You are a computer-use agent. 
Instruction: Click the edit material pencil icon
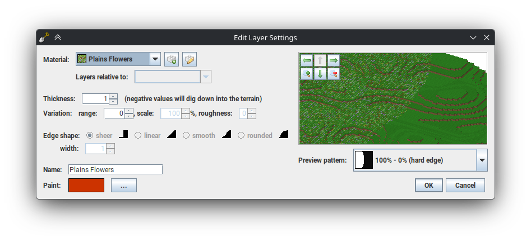[190, 59]
